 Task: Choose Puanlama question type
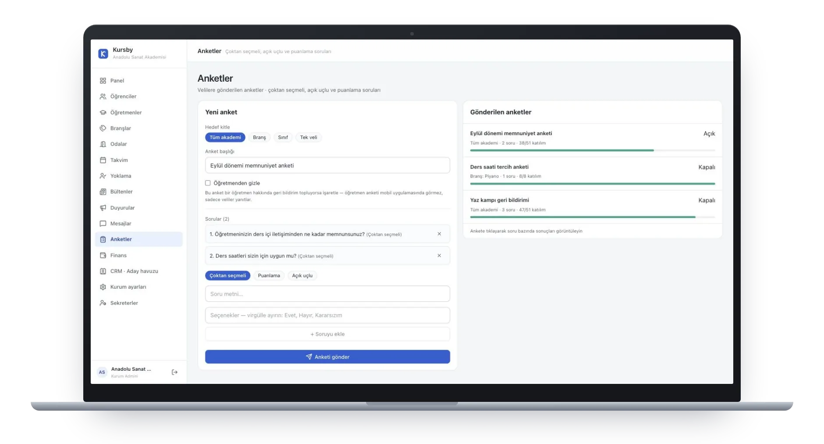point(269,276)
